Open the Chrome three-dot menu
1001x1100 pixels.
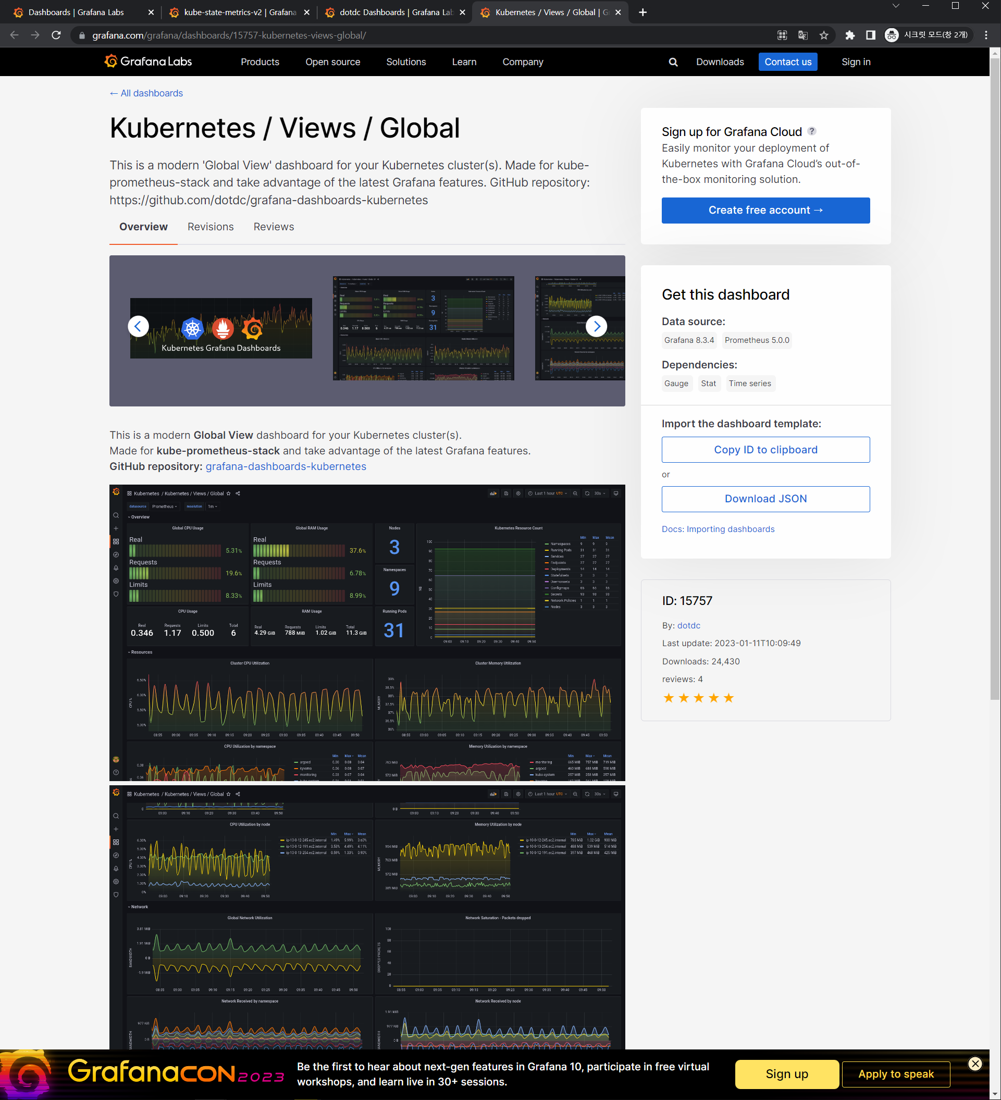coord(986,35)
